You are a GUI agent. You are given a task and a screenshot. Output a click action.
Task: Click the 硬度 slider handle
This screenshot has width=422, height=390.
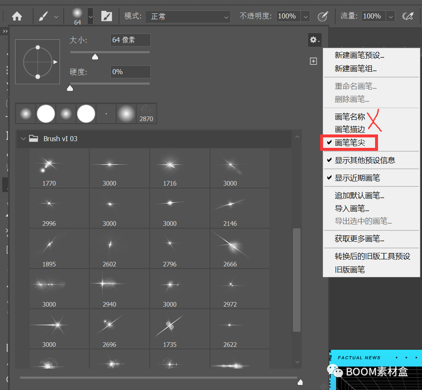(70, 88)
